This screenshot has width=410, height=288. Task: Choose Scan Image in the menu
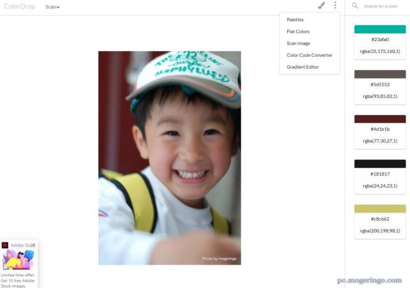point(298,43)
